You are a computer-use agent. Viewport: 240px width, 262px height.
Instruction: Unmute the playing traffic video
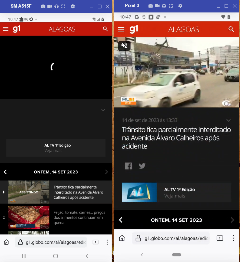tap(124, 46)
